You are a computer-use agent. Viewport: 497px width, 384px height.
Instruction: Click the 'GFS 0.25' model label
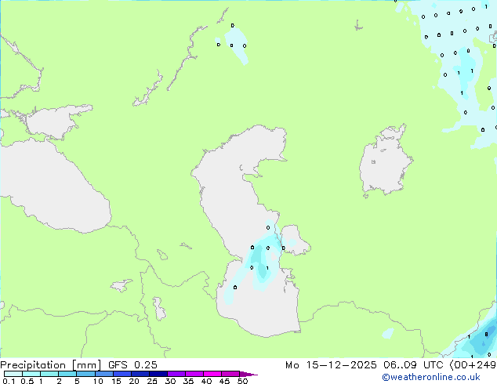click(x=132, y=365)
